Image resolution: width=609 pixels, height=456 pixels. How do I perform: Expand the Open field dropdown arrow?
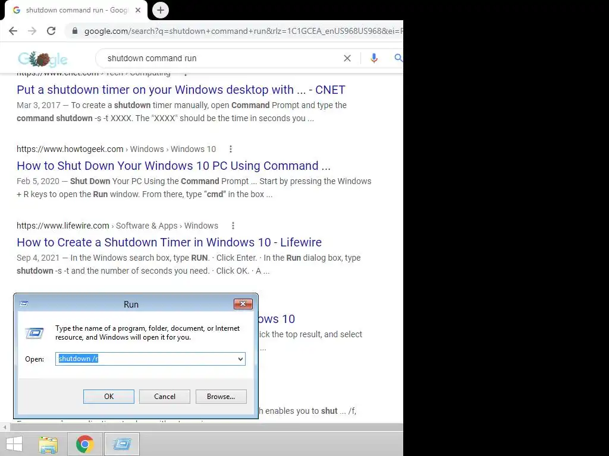[x=240, y=359]
